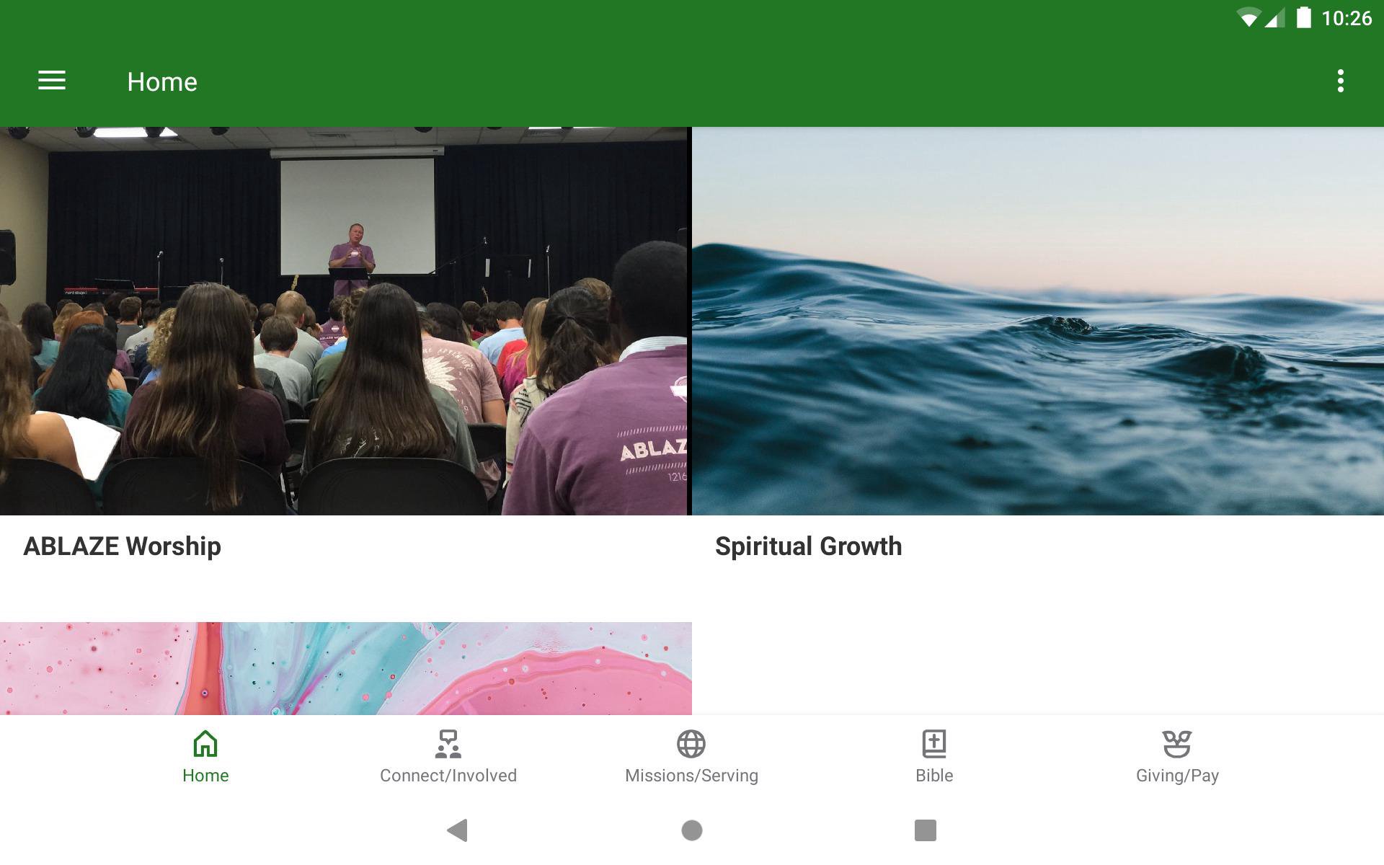Open the pink marbled paint card image
Viewport: 1384px width, 865px height.
tap(346, 668)
